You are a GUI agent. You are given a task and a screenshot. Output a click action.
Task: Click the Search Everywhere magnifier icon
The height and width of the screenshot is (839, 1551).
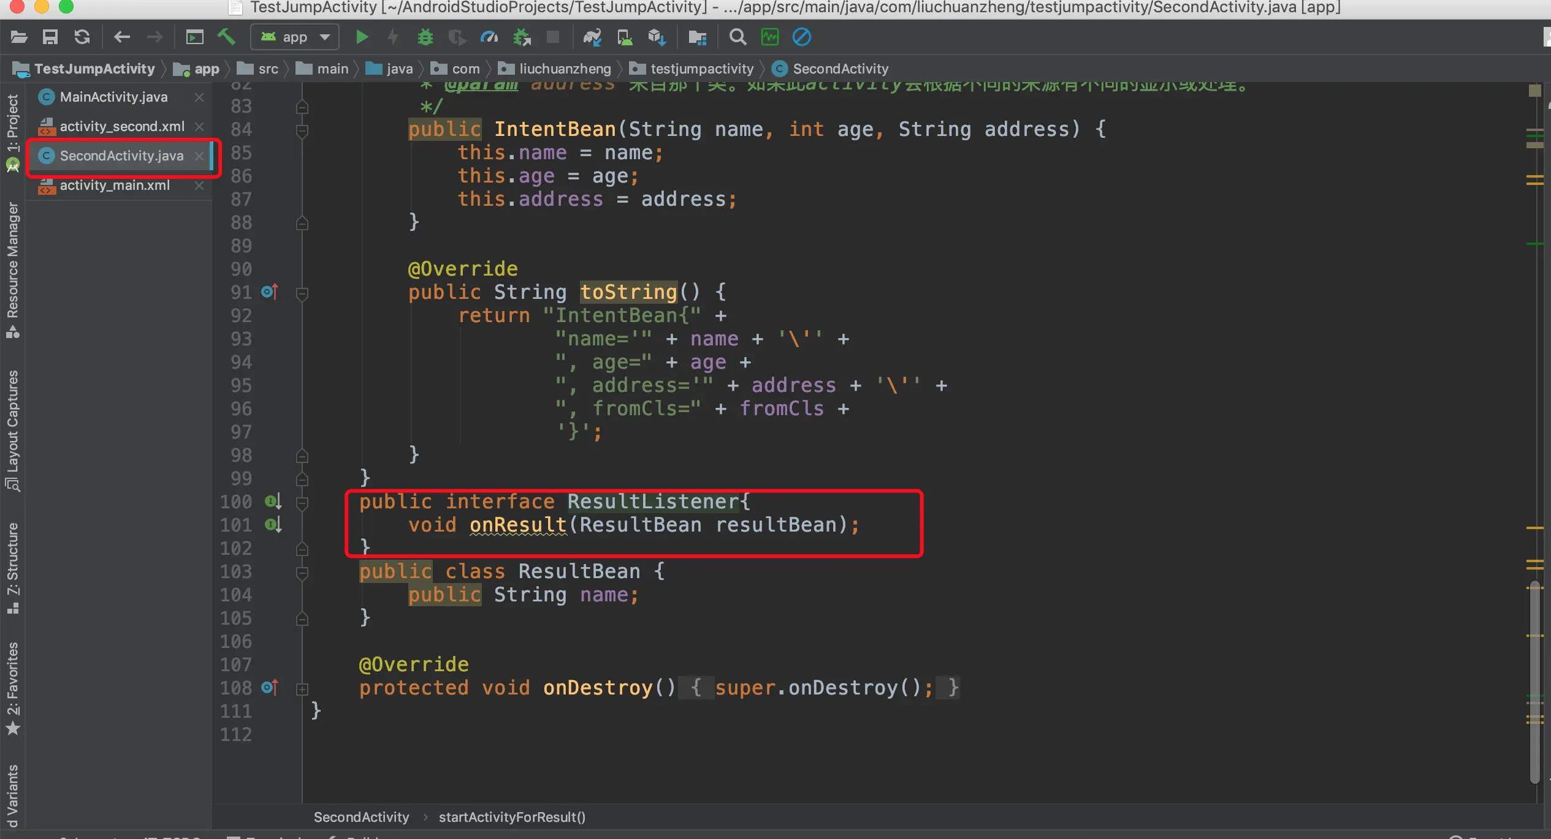click(x=737, y=37)
